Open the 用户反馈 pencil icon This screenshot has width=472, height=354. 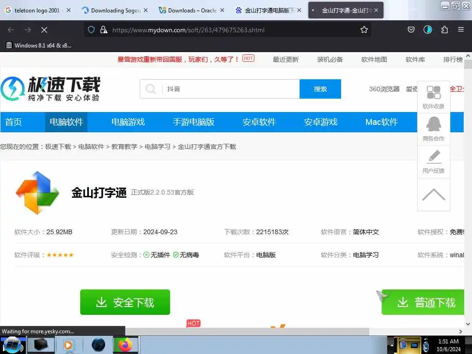(433, 162)
